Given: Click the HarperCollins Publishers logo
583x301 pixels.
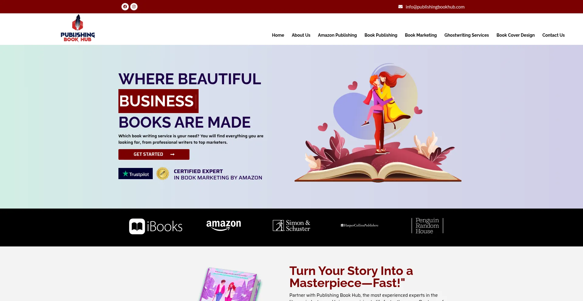Looking at the screenshot, I should 360,225.
